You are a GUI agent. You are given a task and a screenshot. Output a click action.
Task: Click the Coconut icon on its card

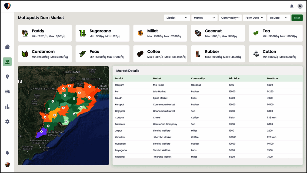198,33
